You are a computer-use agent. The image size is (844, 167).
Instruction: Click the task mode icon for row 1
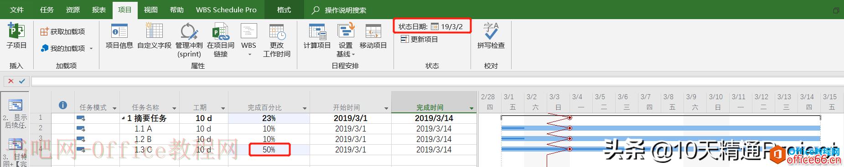81,118
